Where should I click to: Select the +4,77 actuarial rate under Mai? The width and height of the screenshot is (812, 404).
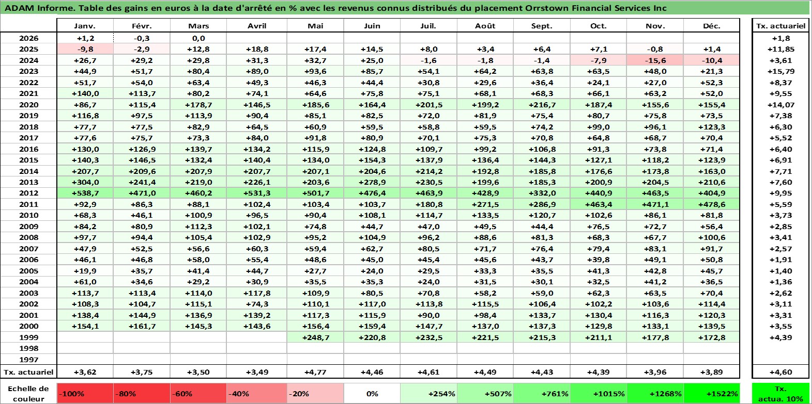click(315, 372)
